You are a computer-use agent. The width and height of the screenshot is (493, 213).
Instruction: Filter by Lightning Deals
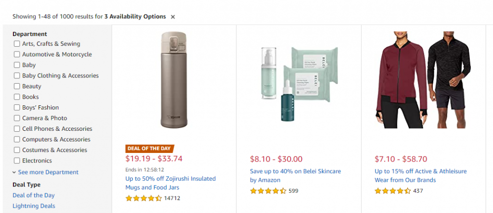[x=34, y=206]
